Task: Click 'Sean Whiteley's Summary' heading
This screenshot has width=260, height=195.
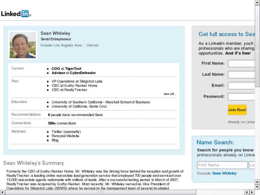Action: coord(34,163)
